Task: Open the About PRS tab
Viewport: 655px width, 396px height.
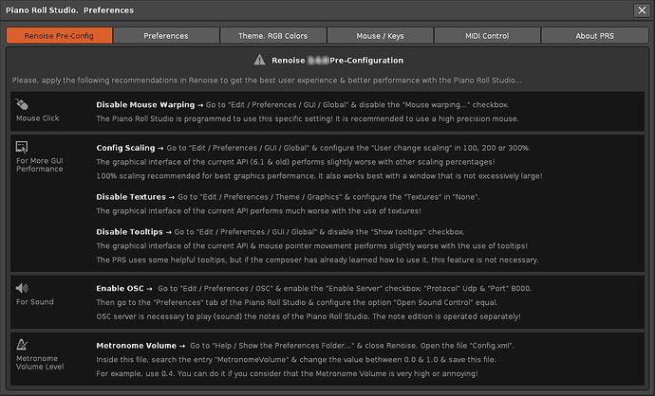Action: (594, 35)
